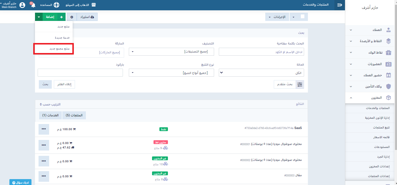
Task: Open the green إضافة dropdown arrow
Action: tap(39, 17)
